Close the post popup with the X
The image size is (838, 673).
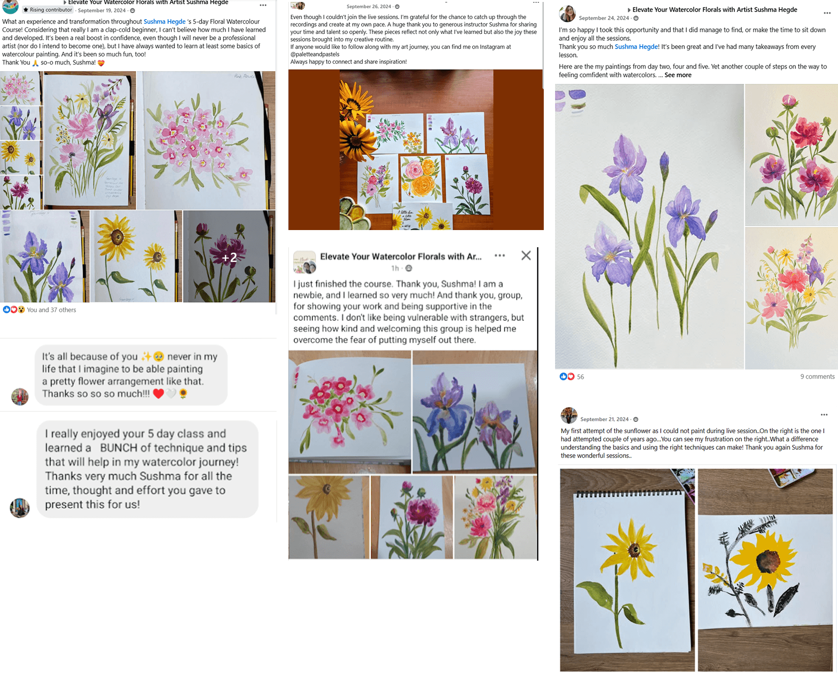526,256
